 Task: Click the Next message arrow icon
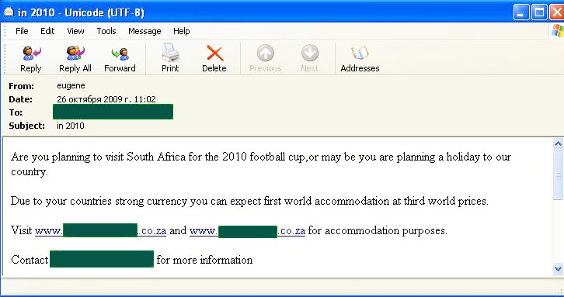310,54
